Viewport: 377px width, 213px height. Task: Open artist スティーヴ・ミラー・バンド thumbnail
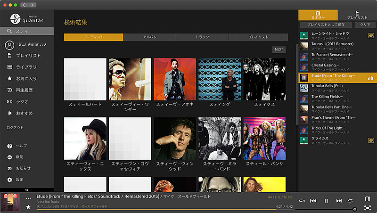(x=220, y=139)
